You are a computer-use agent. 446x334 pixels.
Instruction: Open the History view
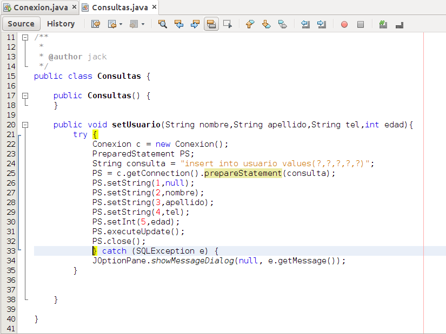60,23
